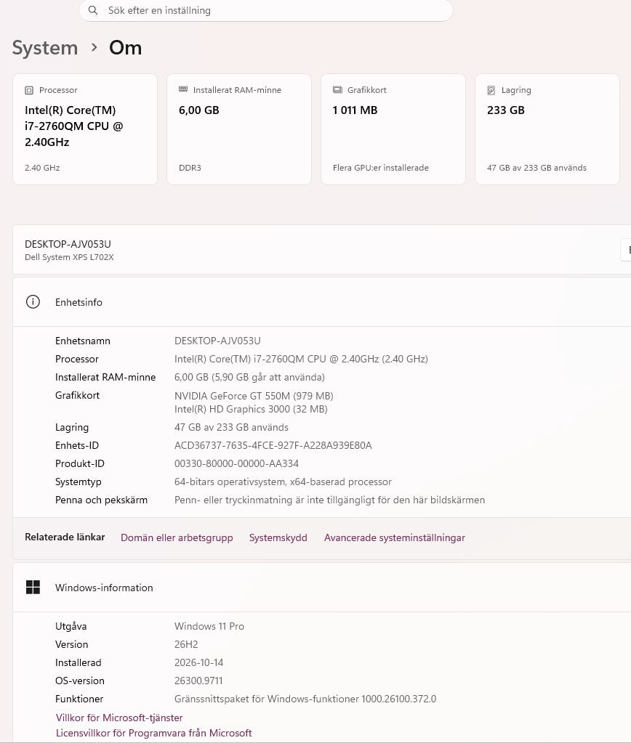The image size is (631, 743).
Task: Click the 64-bitars operativsystem Systemtyp value
Action: click(x=283, y=482)
